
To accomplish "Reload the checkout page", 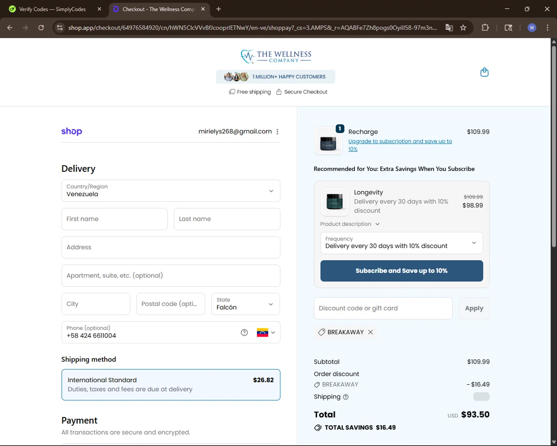I will [x=41, y=28].
